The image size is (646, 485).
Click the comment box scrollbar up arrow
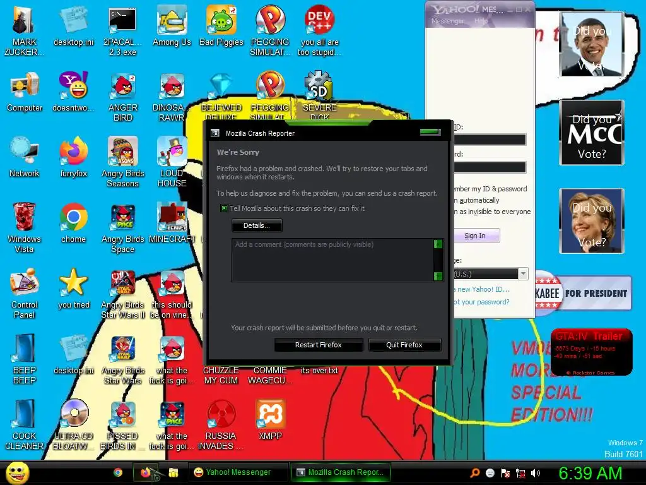[x=438, y=244]
